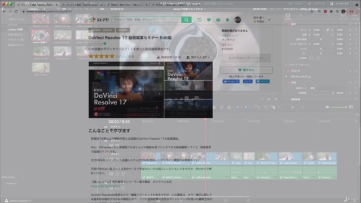Image resolution: width=361 pixels, height=203 pixels.
Task: Click the green search magnifier button
Action: 186,20
